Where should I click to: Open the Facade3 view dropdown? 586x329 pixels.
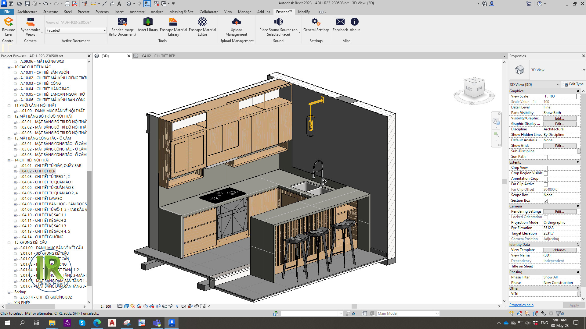[x=104, y=30]
